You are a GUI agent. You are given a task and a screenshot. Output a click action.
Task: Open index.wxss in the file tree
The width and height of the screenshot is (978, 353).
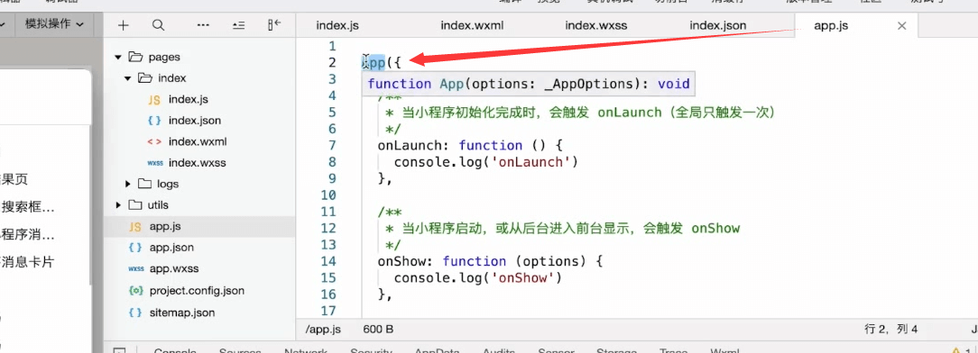click(x=197, y=163)
